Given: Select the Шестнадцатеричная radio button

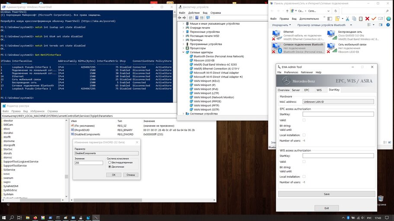Looking at the screenshot, I should [109, 162].
